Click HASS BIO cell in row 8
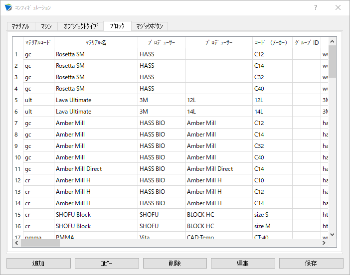350x275 pixels. [162, 135]
